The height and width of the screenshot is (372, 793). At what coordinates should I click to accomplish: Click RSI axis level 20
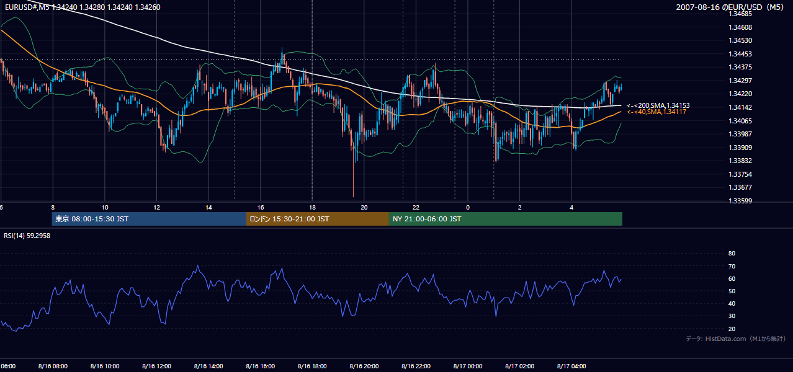(732, 329)
